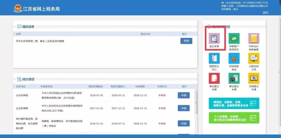This screenshot has width=281, height=138.
Task: Click the 城市维护建设税、教育费附加 item text
Action: [x=27, y=123]
